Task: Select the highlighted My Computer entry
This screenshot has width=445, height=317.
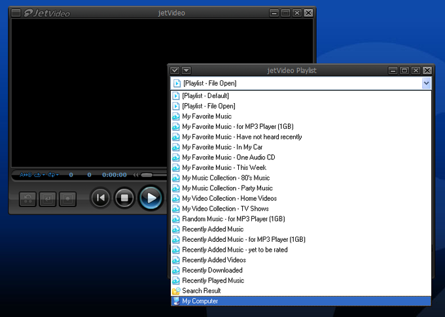Action: pyautogui.click(x=301, y=301)
